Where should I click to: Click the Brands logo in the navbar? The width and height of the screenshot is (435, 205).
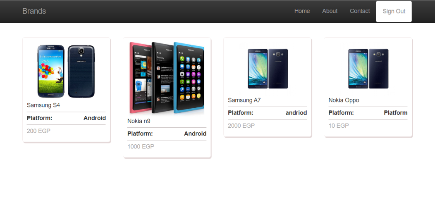click(x=34, y=11)
